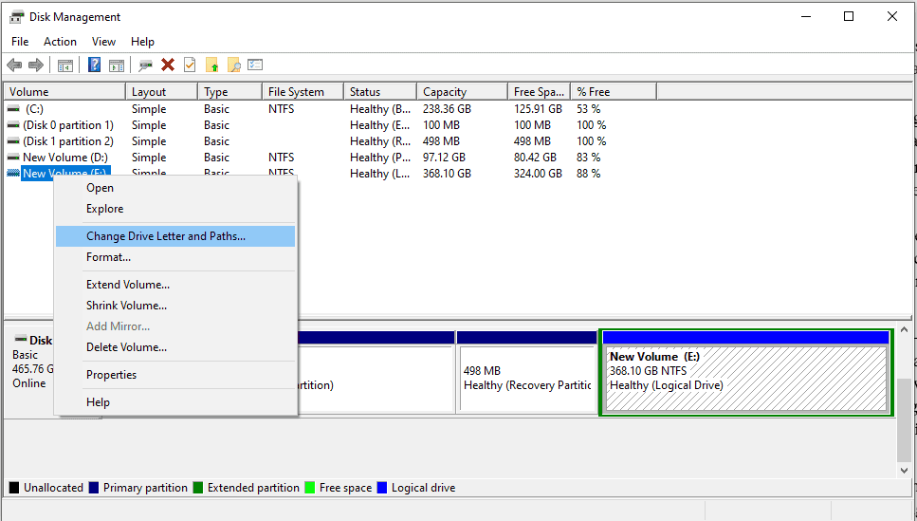Click the checkmark document Properties icon
Viewport: 917px width, 521px height.
point(190,65)
